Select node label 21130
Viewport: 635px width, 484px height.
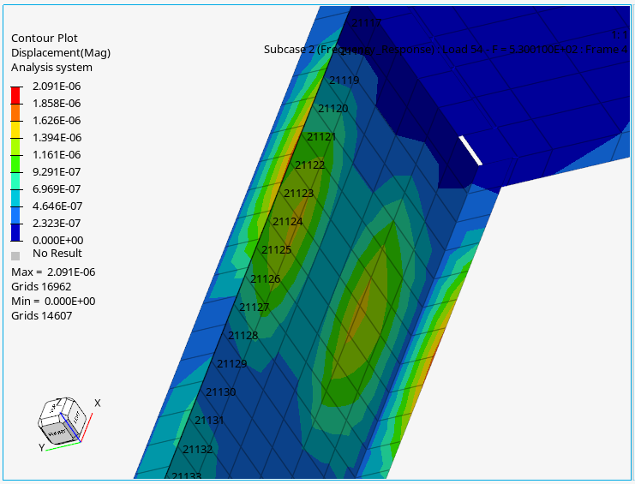point(221,392)
